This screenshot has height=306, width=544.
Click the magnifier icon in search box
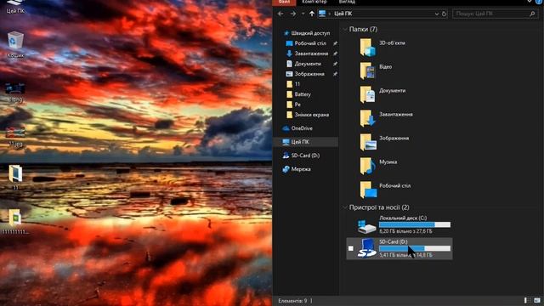pyautogui.click(x=532, y=14)
